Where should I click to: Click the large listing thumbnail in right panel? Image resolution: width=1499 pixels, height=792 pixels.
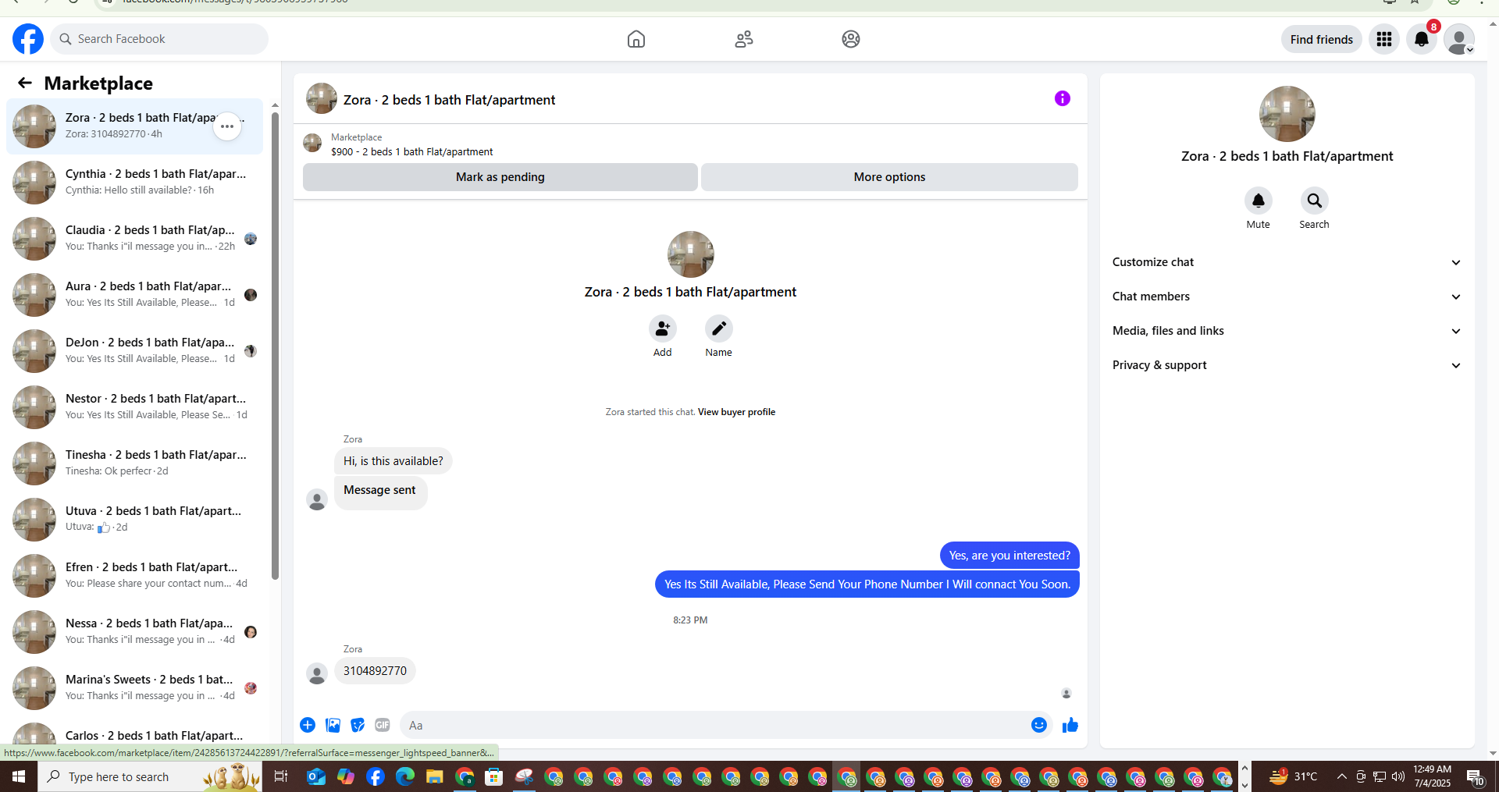pos(1287,114)
